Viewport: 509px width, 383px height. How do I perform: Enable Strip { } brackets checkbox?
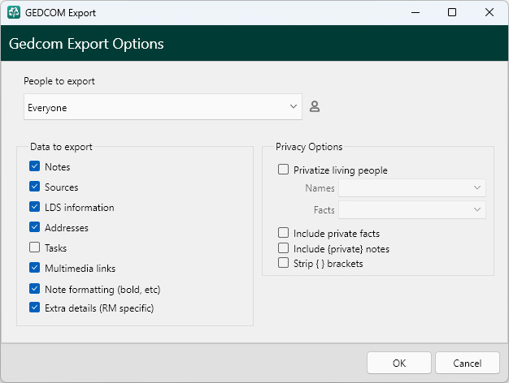click(x=283, y=263)
